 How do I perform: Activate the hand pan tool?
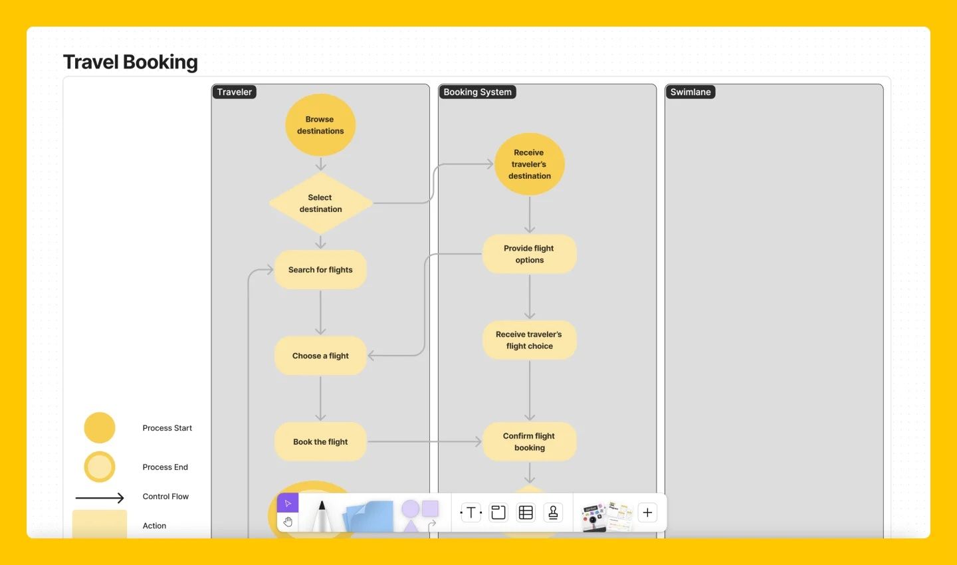pos(288,522)
